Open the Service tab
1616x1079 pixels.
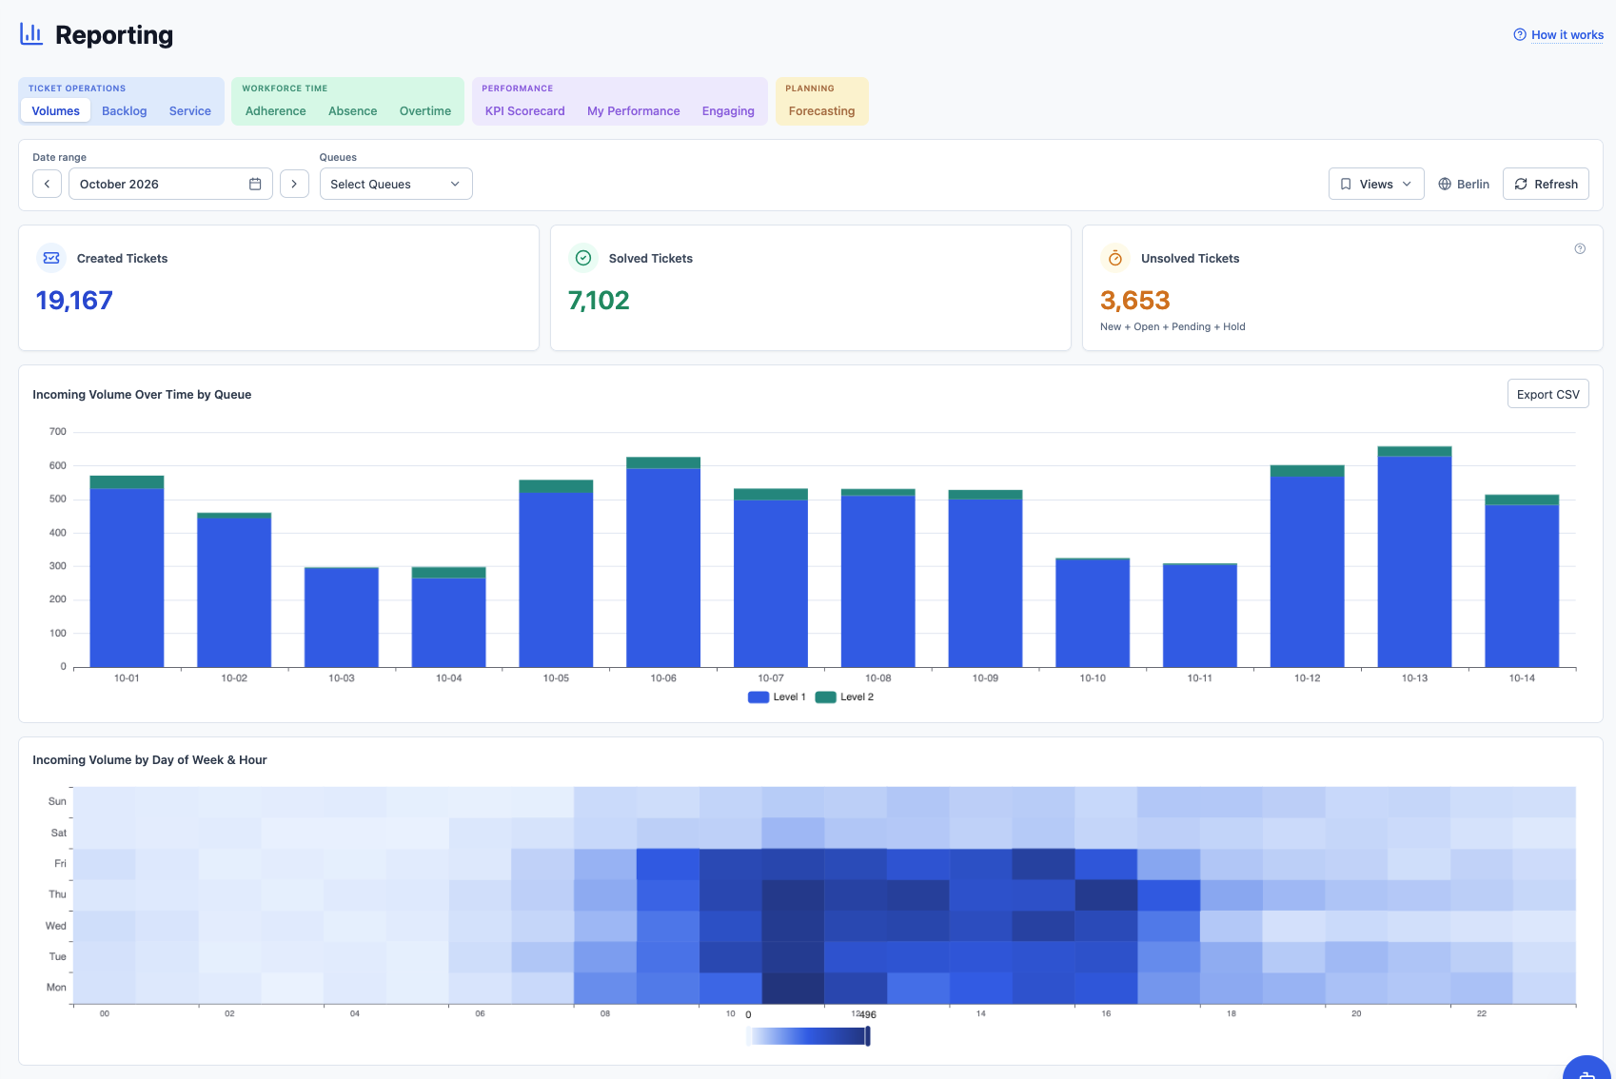pyautogui.click(x=190, y=110)
